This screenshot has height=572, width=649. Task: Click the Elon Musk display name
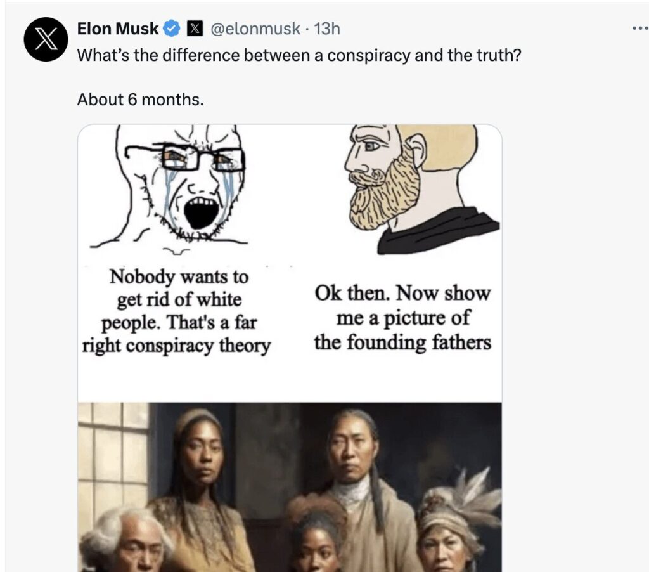pyautogui.click(x=117, y=28)
